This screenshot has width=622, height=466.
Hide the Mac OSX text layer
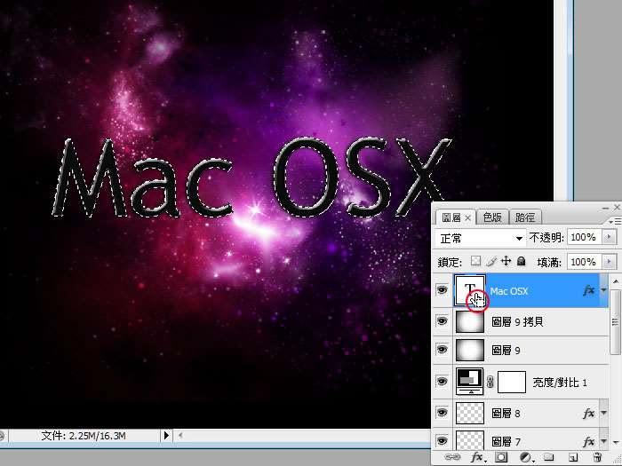pos(442,290)
